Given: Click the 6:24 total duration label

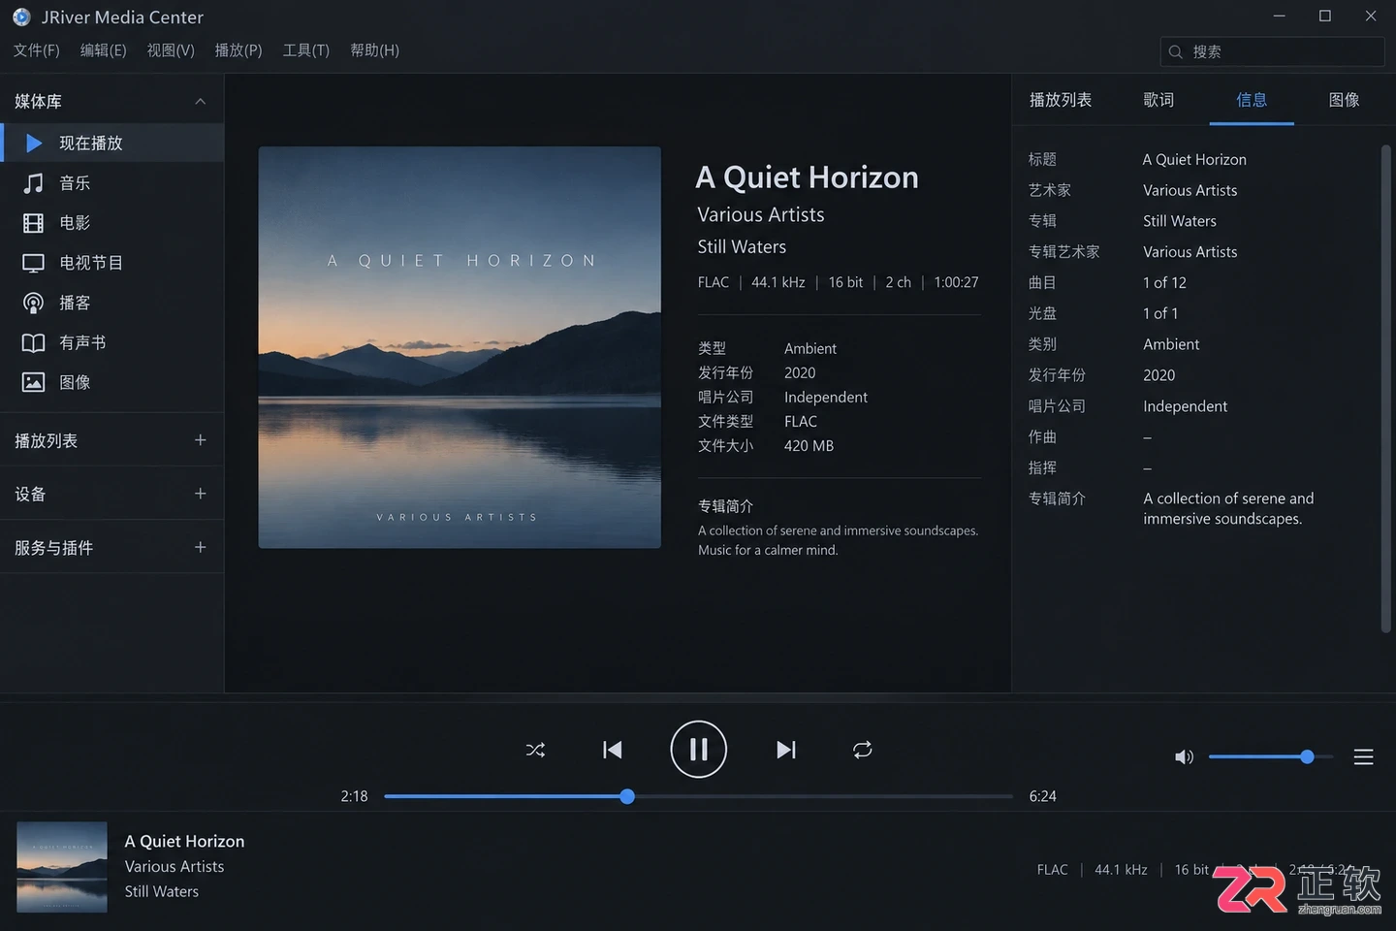Looking at the screenshot, I should click(x=1042, y=796).
